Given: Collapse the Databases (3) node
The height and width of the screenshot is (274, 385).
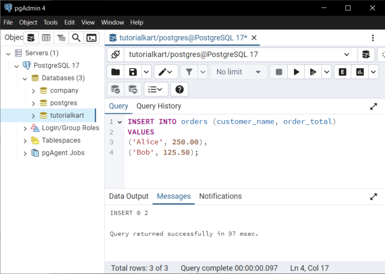Looking at the screenshot, I should pos(25,79).
